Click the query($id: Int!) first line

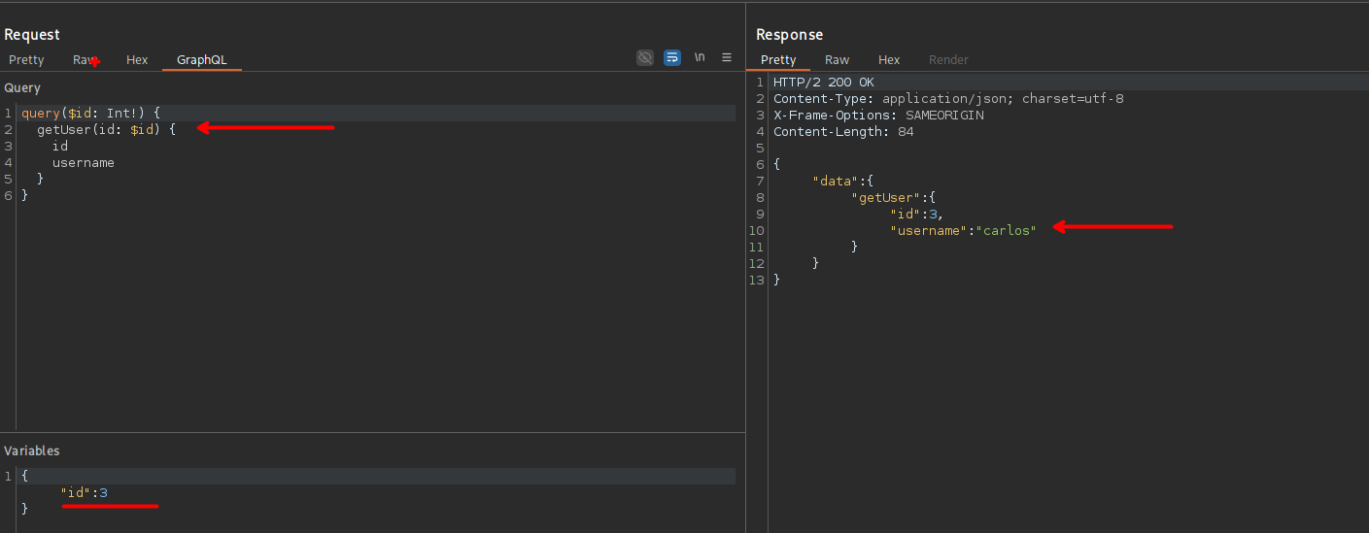coord(90,114)
